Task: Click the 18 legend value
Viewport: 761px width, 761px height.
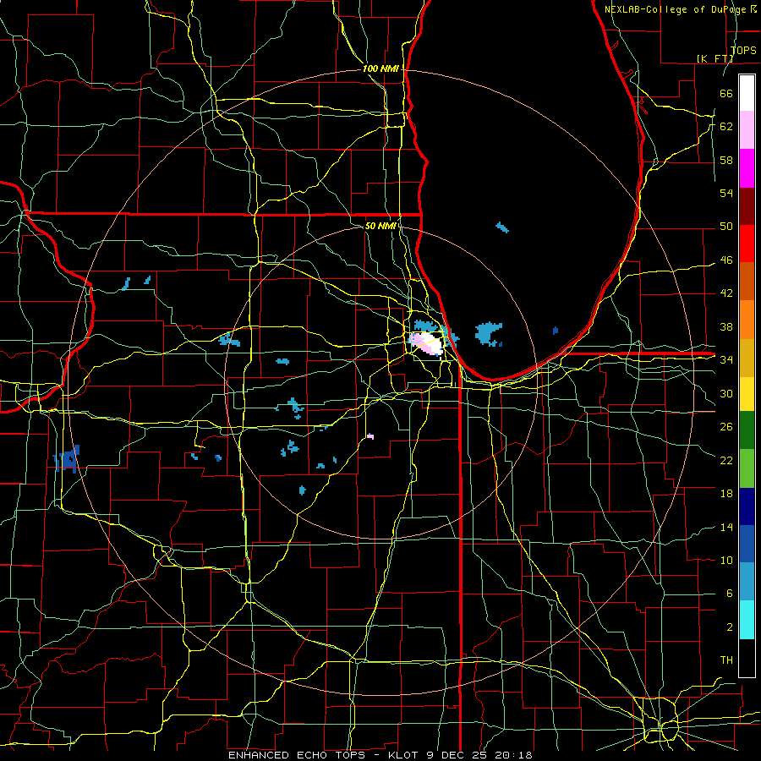Action: (726, 494)
